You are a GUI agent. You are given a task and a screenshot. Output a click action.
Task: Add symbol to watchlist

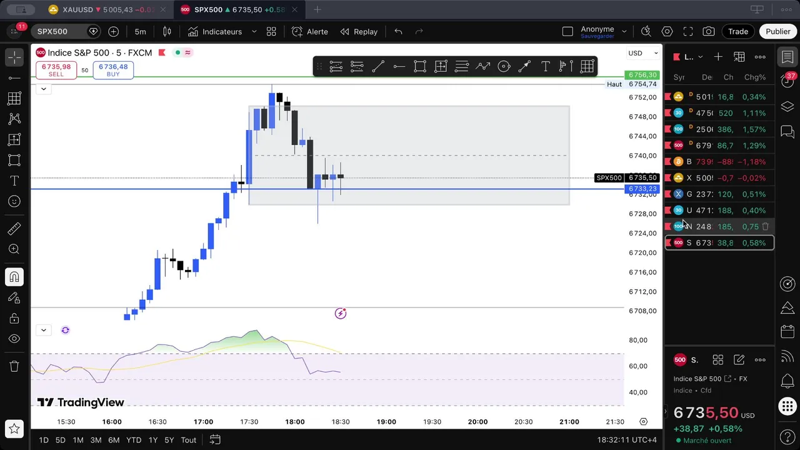coord(718,57)
